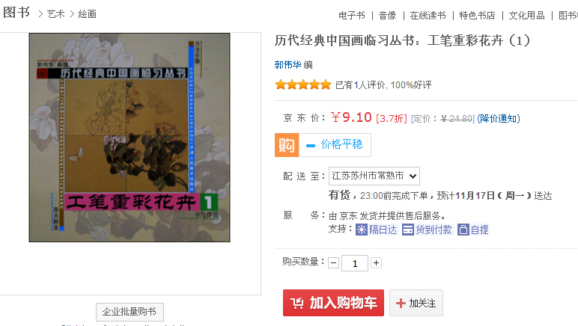
Task: Click the five-star rating icons
Action: pyautogui.click(x=303, y=85)
